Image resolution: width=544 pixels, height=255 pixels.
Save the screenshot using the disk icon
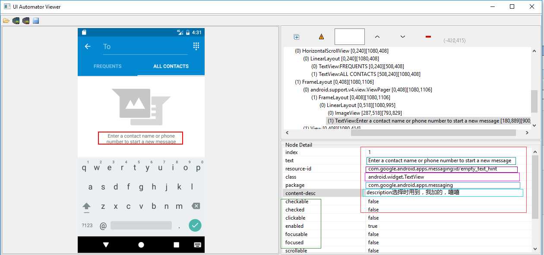pos(36,20)
